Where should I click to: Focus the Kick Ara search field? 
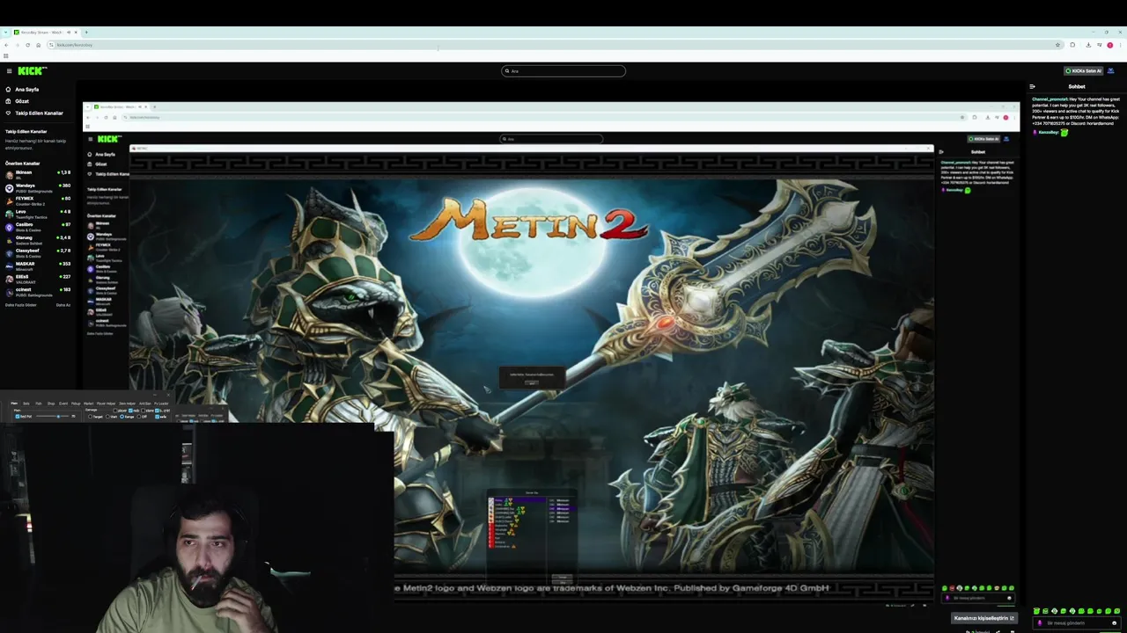[x=563, y=71]
